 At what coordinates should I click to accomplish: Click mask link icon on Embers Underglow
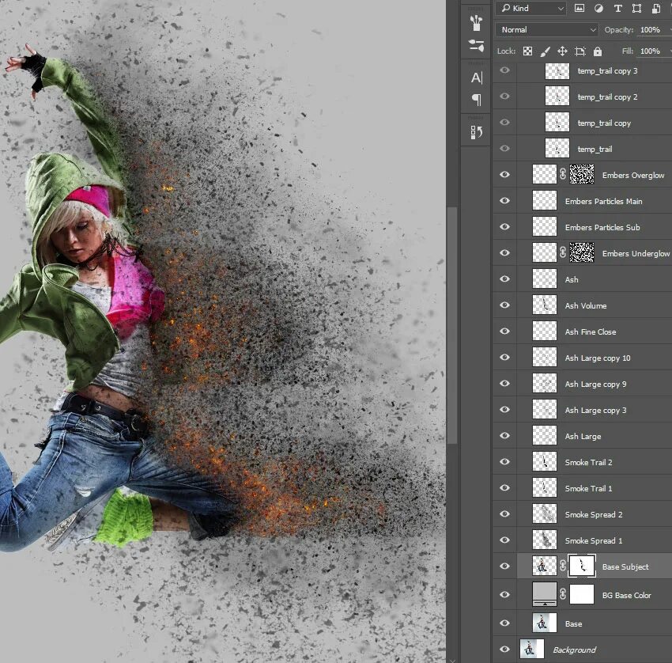(563, 252)
